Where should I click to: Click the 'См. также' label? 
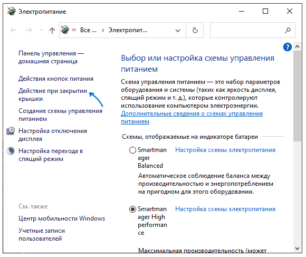tap(33, 206)
